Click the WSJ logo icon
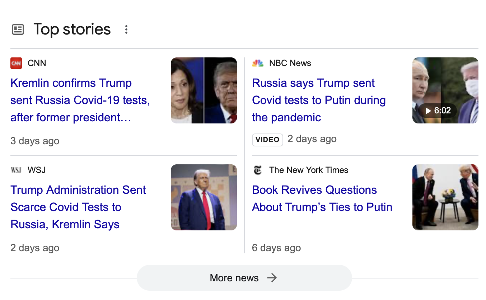 pos(16,170)
